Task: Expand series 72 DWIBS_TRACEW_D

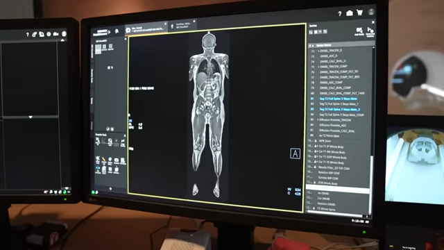Action: coord(318,51)
